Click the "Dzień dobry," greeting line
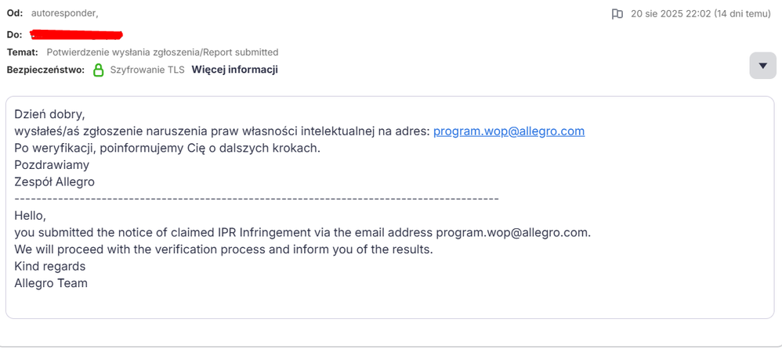The image size is (782, 348). pyautogui.click(x=50, y=114)
